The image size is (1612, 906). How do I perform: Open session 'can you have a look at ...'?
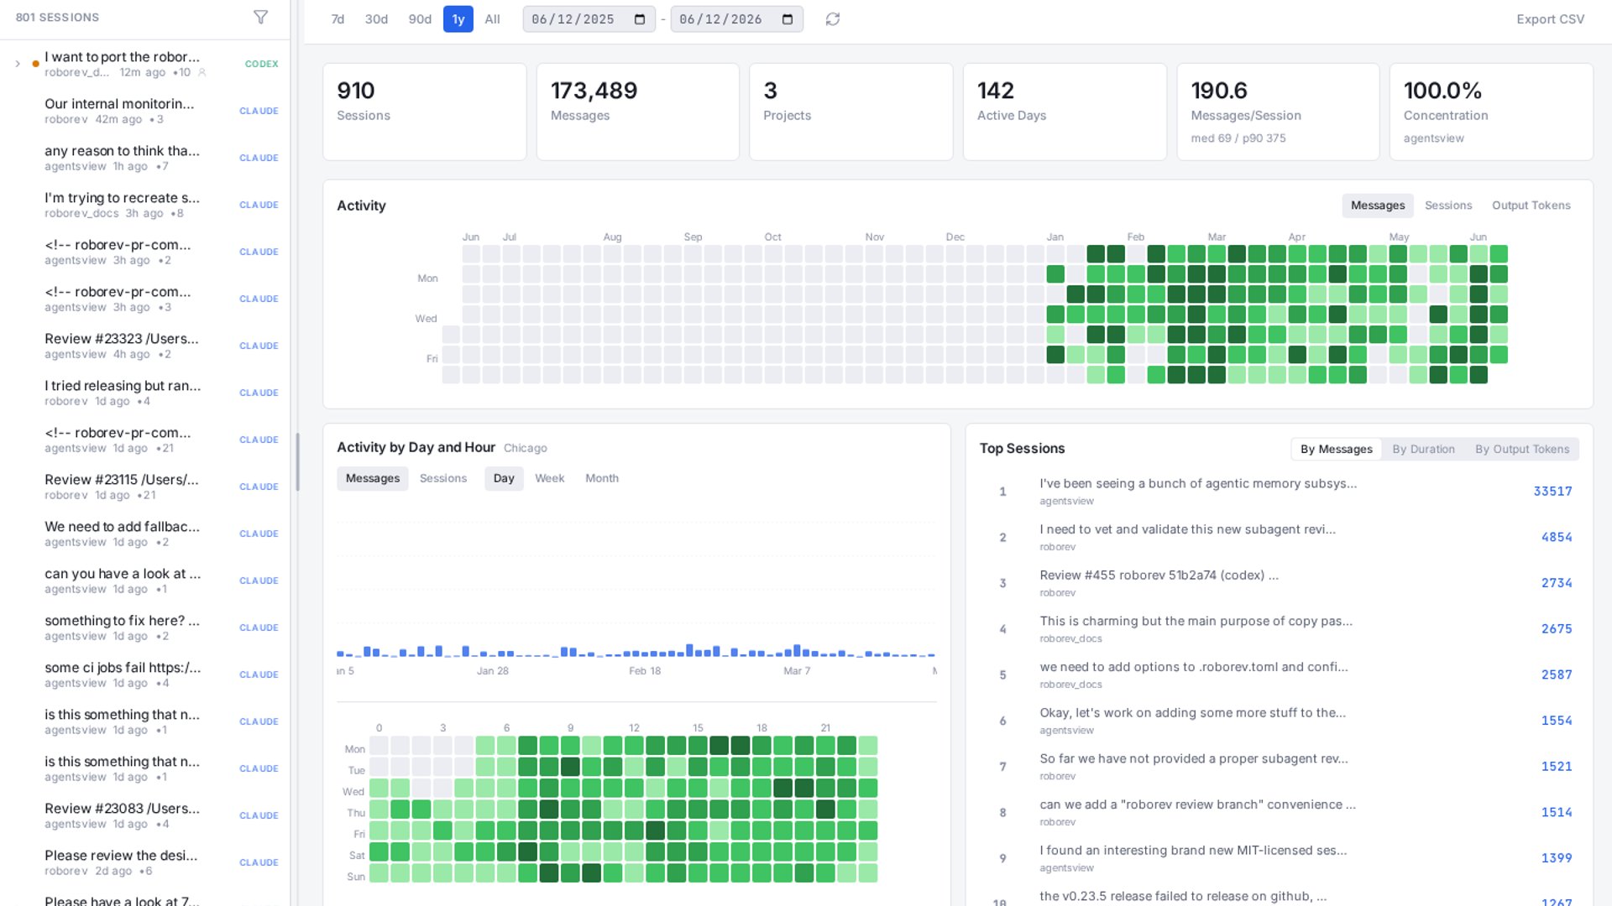point(145,581)
